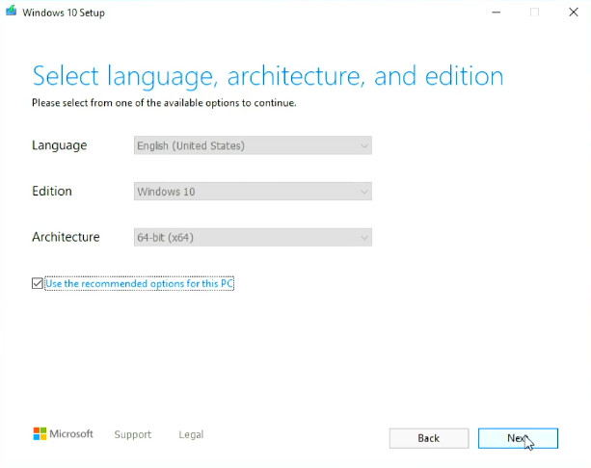
Task: Click the Microsoft four-color logo
Action: coord(40,434)
